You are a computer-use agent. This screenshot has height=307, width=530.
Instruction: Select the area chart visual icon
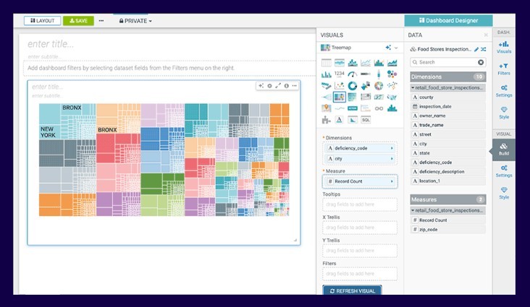click(392, 63)
